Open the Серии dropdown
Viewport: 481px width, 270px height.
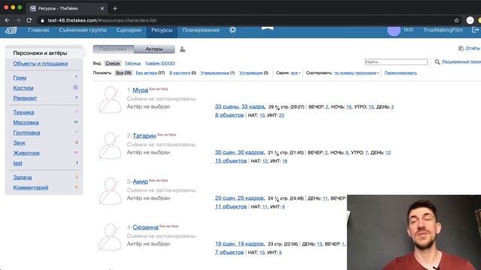295,73
